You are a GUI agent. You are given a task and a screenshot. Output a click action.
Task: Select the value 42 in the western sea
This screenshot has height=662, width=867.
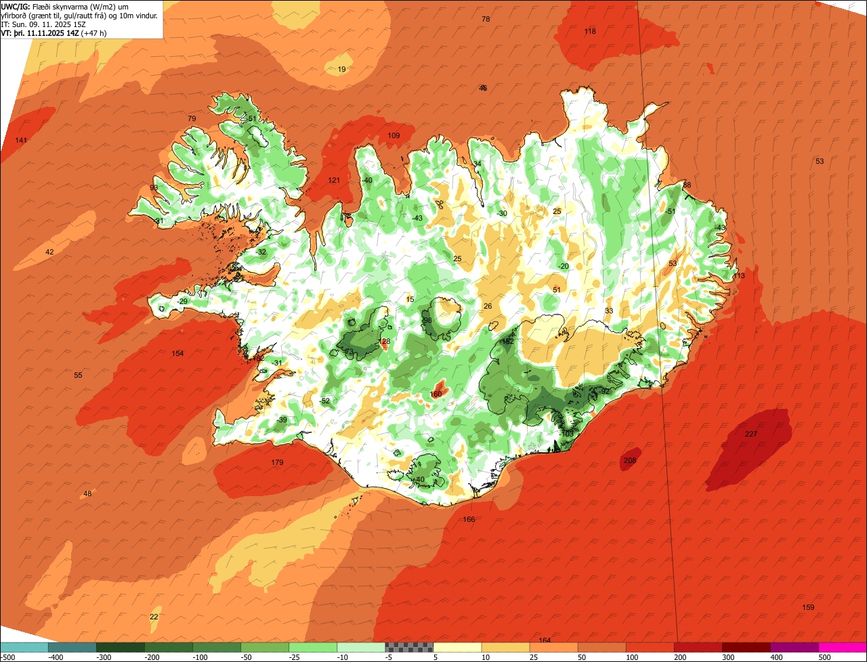coord(49,252)
